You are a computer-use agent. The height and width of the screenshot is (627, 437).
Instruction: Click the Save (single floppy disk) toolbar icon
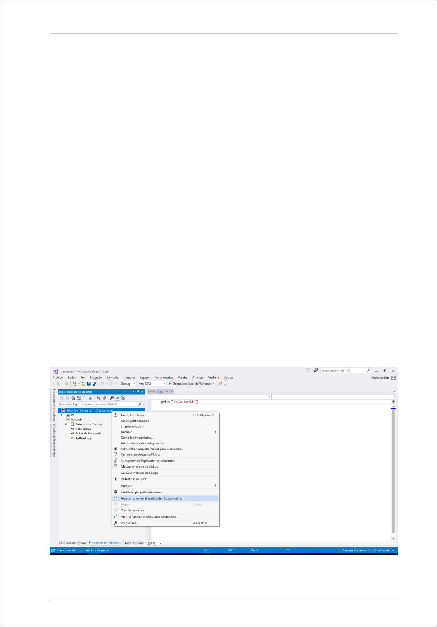point(88,384)
